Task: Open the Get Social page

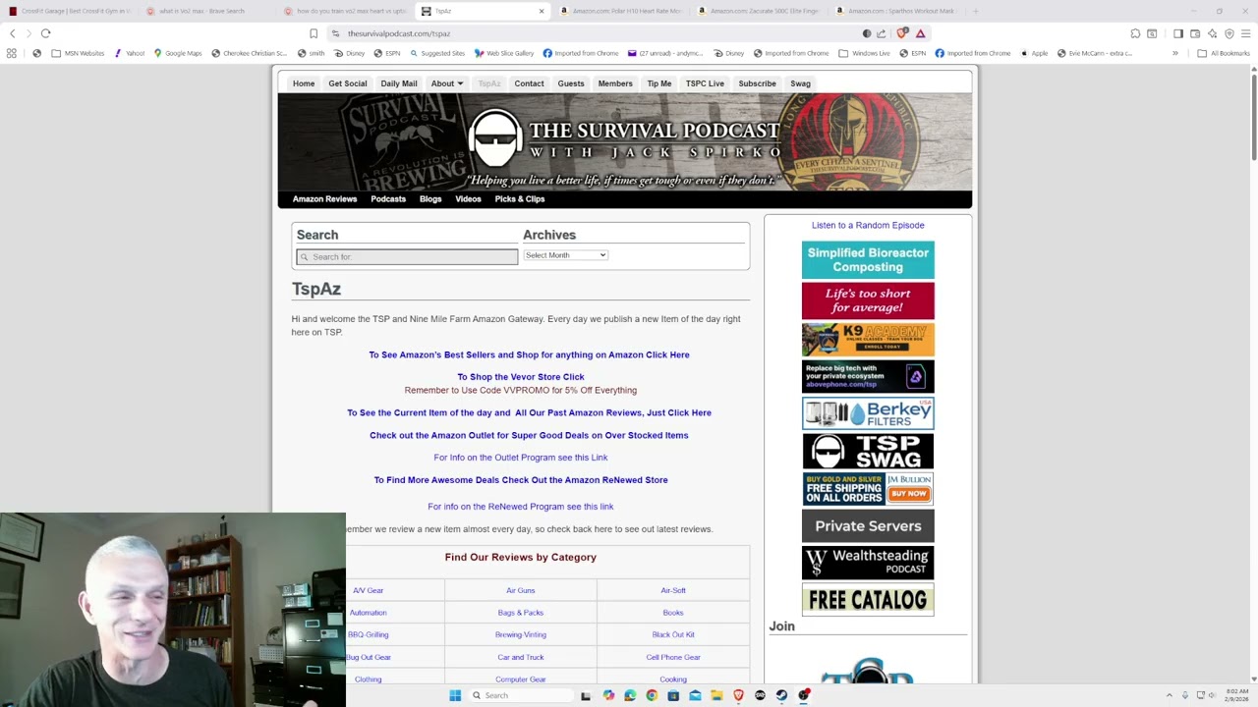Action: coord(348,83)
